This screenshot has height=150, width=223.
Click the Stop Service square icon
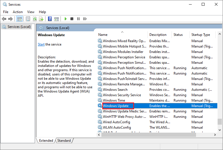pyautogui.click(x=72, y=19)
